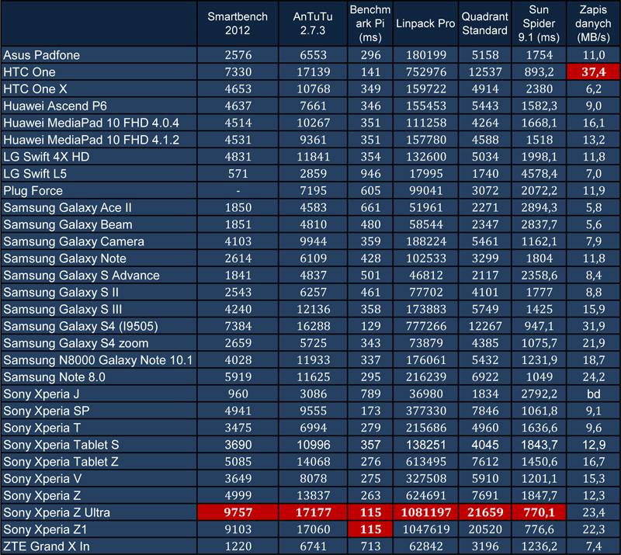
Task: Select Samsung N8000 Galaxy Note 10.1 label
Action: [98, 360]
